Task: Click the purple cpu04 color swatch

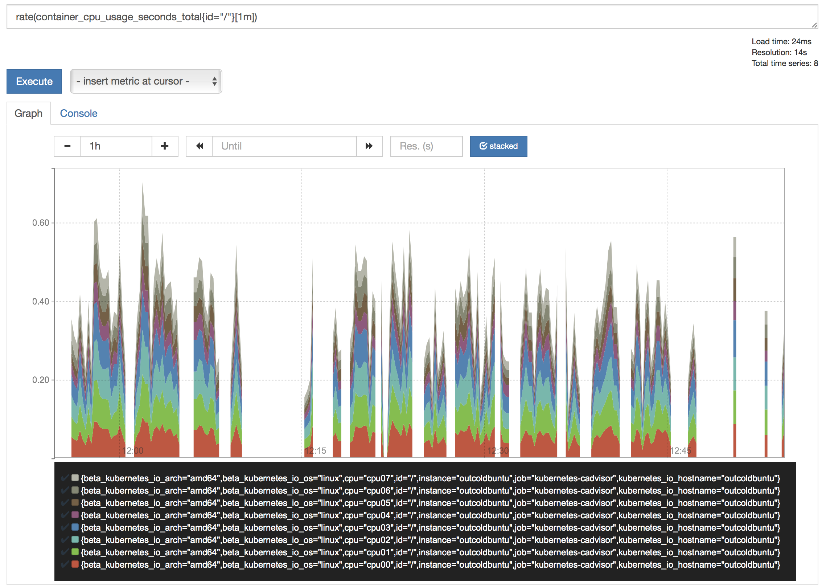Action: click(x=75, y=515)
